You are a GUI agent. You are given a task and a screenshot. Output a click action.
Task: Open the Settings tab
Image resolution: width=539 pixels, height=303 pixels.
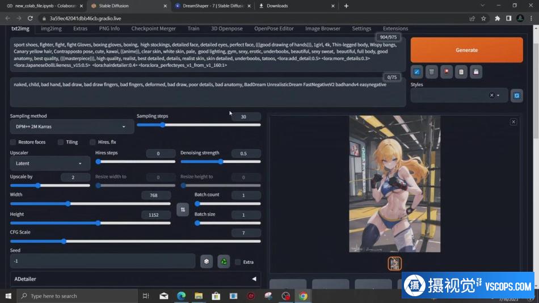pyautogui.click(x=361, y=28)
